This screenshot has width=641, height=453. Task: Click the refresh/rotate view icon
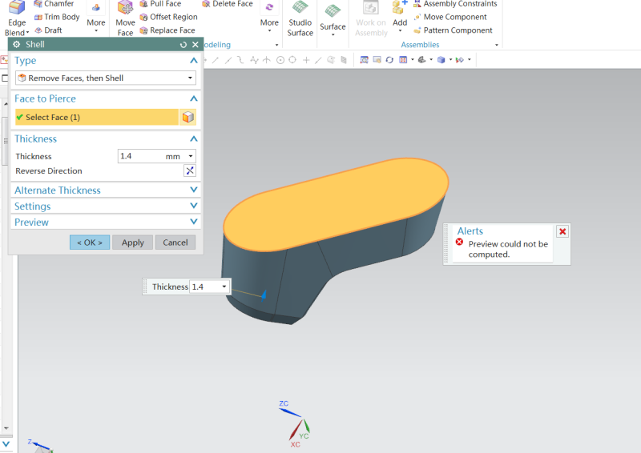click(x=389, y=60)
